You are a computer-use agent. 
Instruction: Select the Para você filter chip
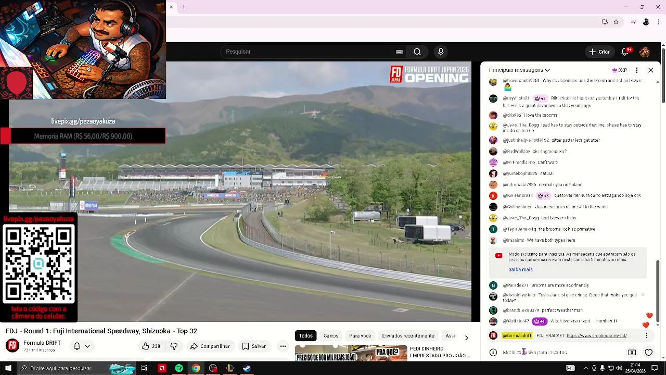(360, 336)
